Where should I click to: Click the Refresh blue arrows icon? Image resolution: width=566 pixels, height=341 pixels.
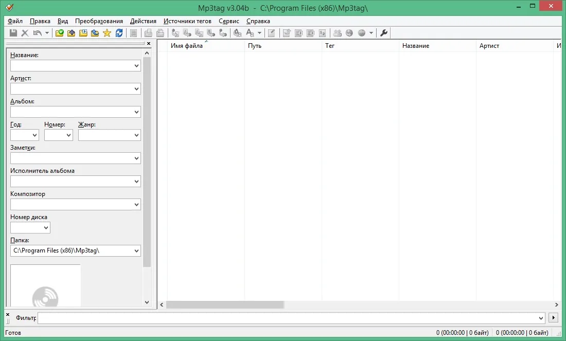[119, 33]
